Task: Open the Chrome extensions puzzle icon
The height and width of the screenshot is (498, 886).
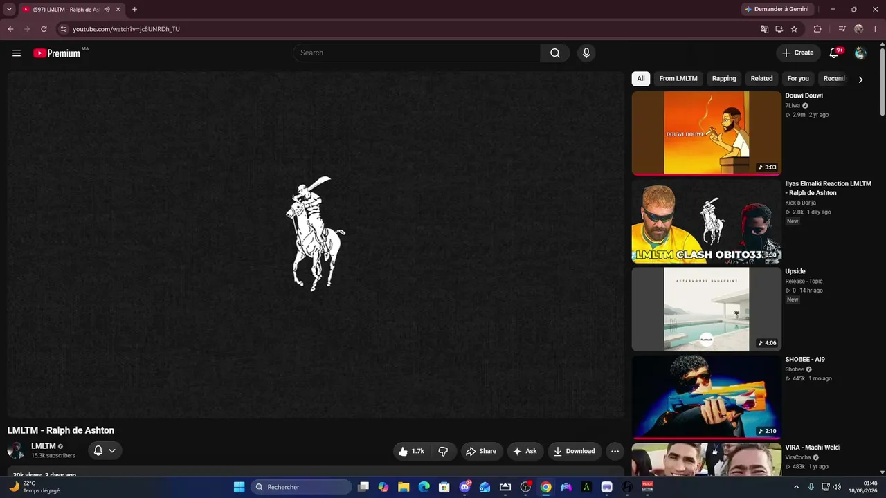Action: click(x=817, y=29)
